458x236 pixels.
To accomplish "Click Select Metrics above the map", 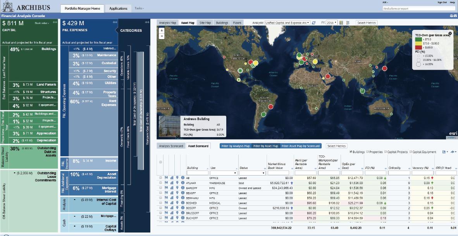I will pos(367,23).
